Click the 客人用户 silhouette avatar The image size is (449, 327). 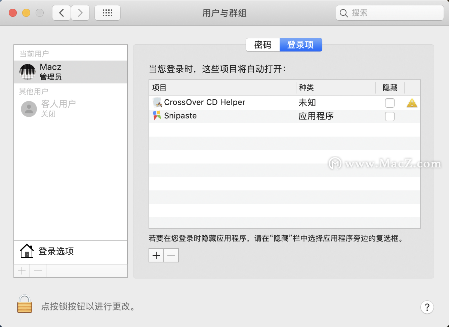[29, 109]
